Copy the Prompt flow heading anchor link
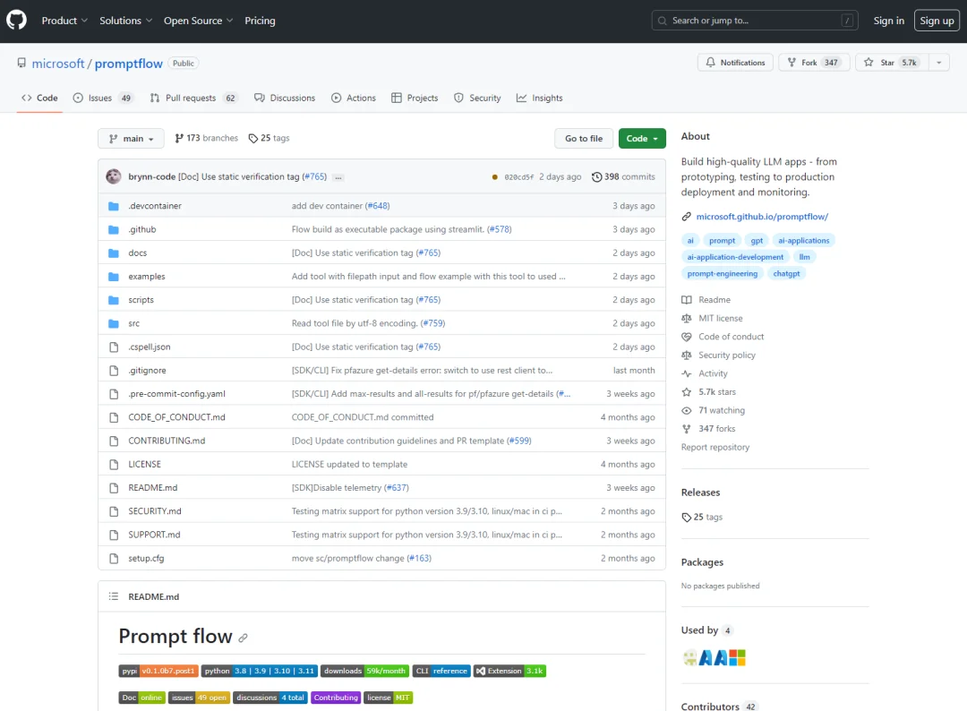The image size is (967, 711). [243, 638]
